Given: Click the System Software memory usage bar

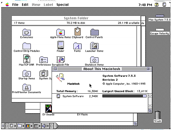Looking at the screenshot, I should (124, 96).
